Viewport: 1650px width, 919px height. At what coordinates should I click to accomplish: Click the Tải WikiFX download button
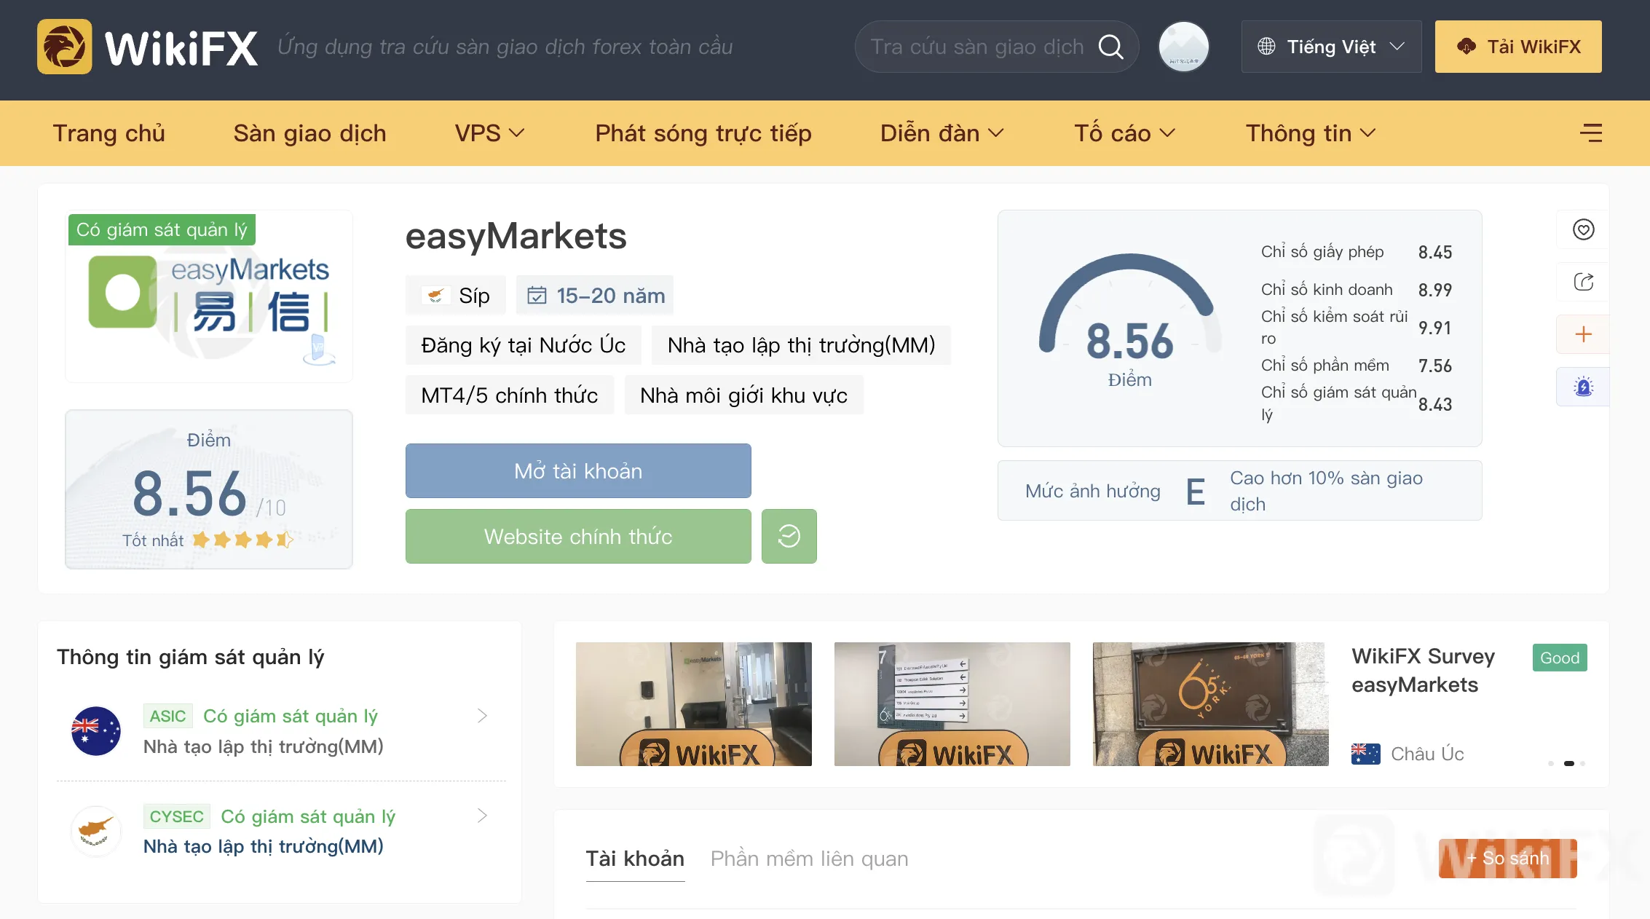point(1518,47)
